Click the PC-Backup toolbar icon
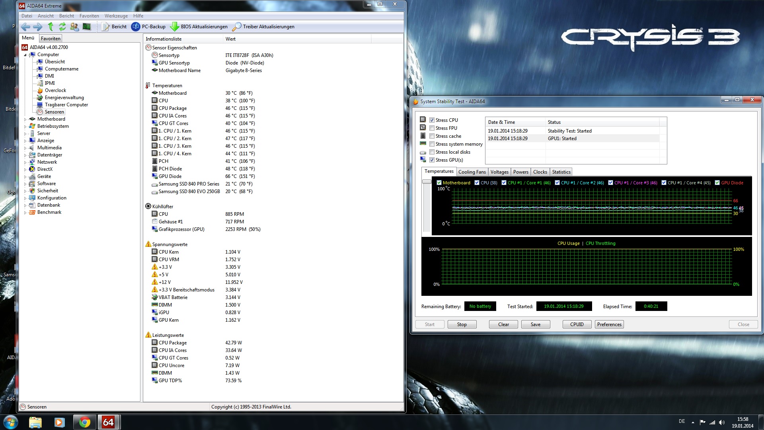The height and width of the screenshot is (430, 764). tap(136, 27)
